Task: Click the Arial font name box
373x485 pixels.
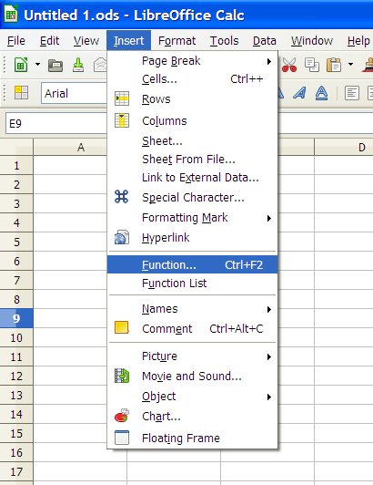Action: coord(74,93)
